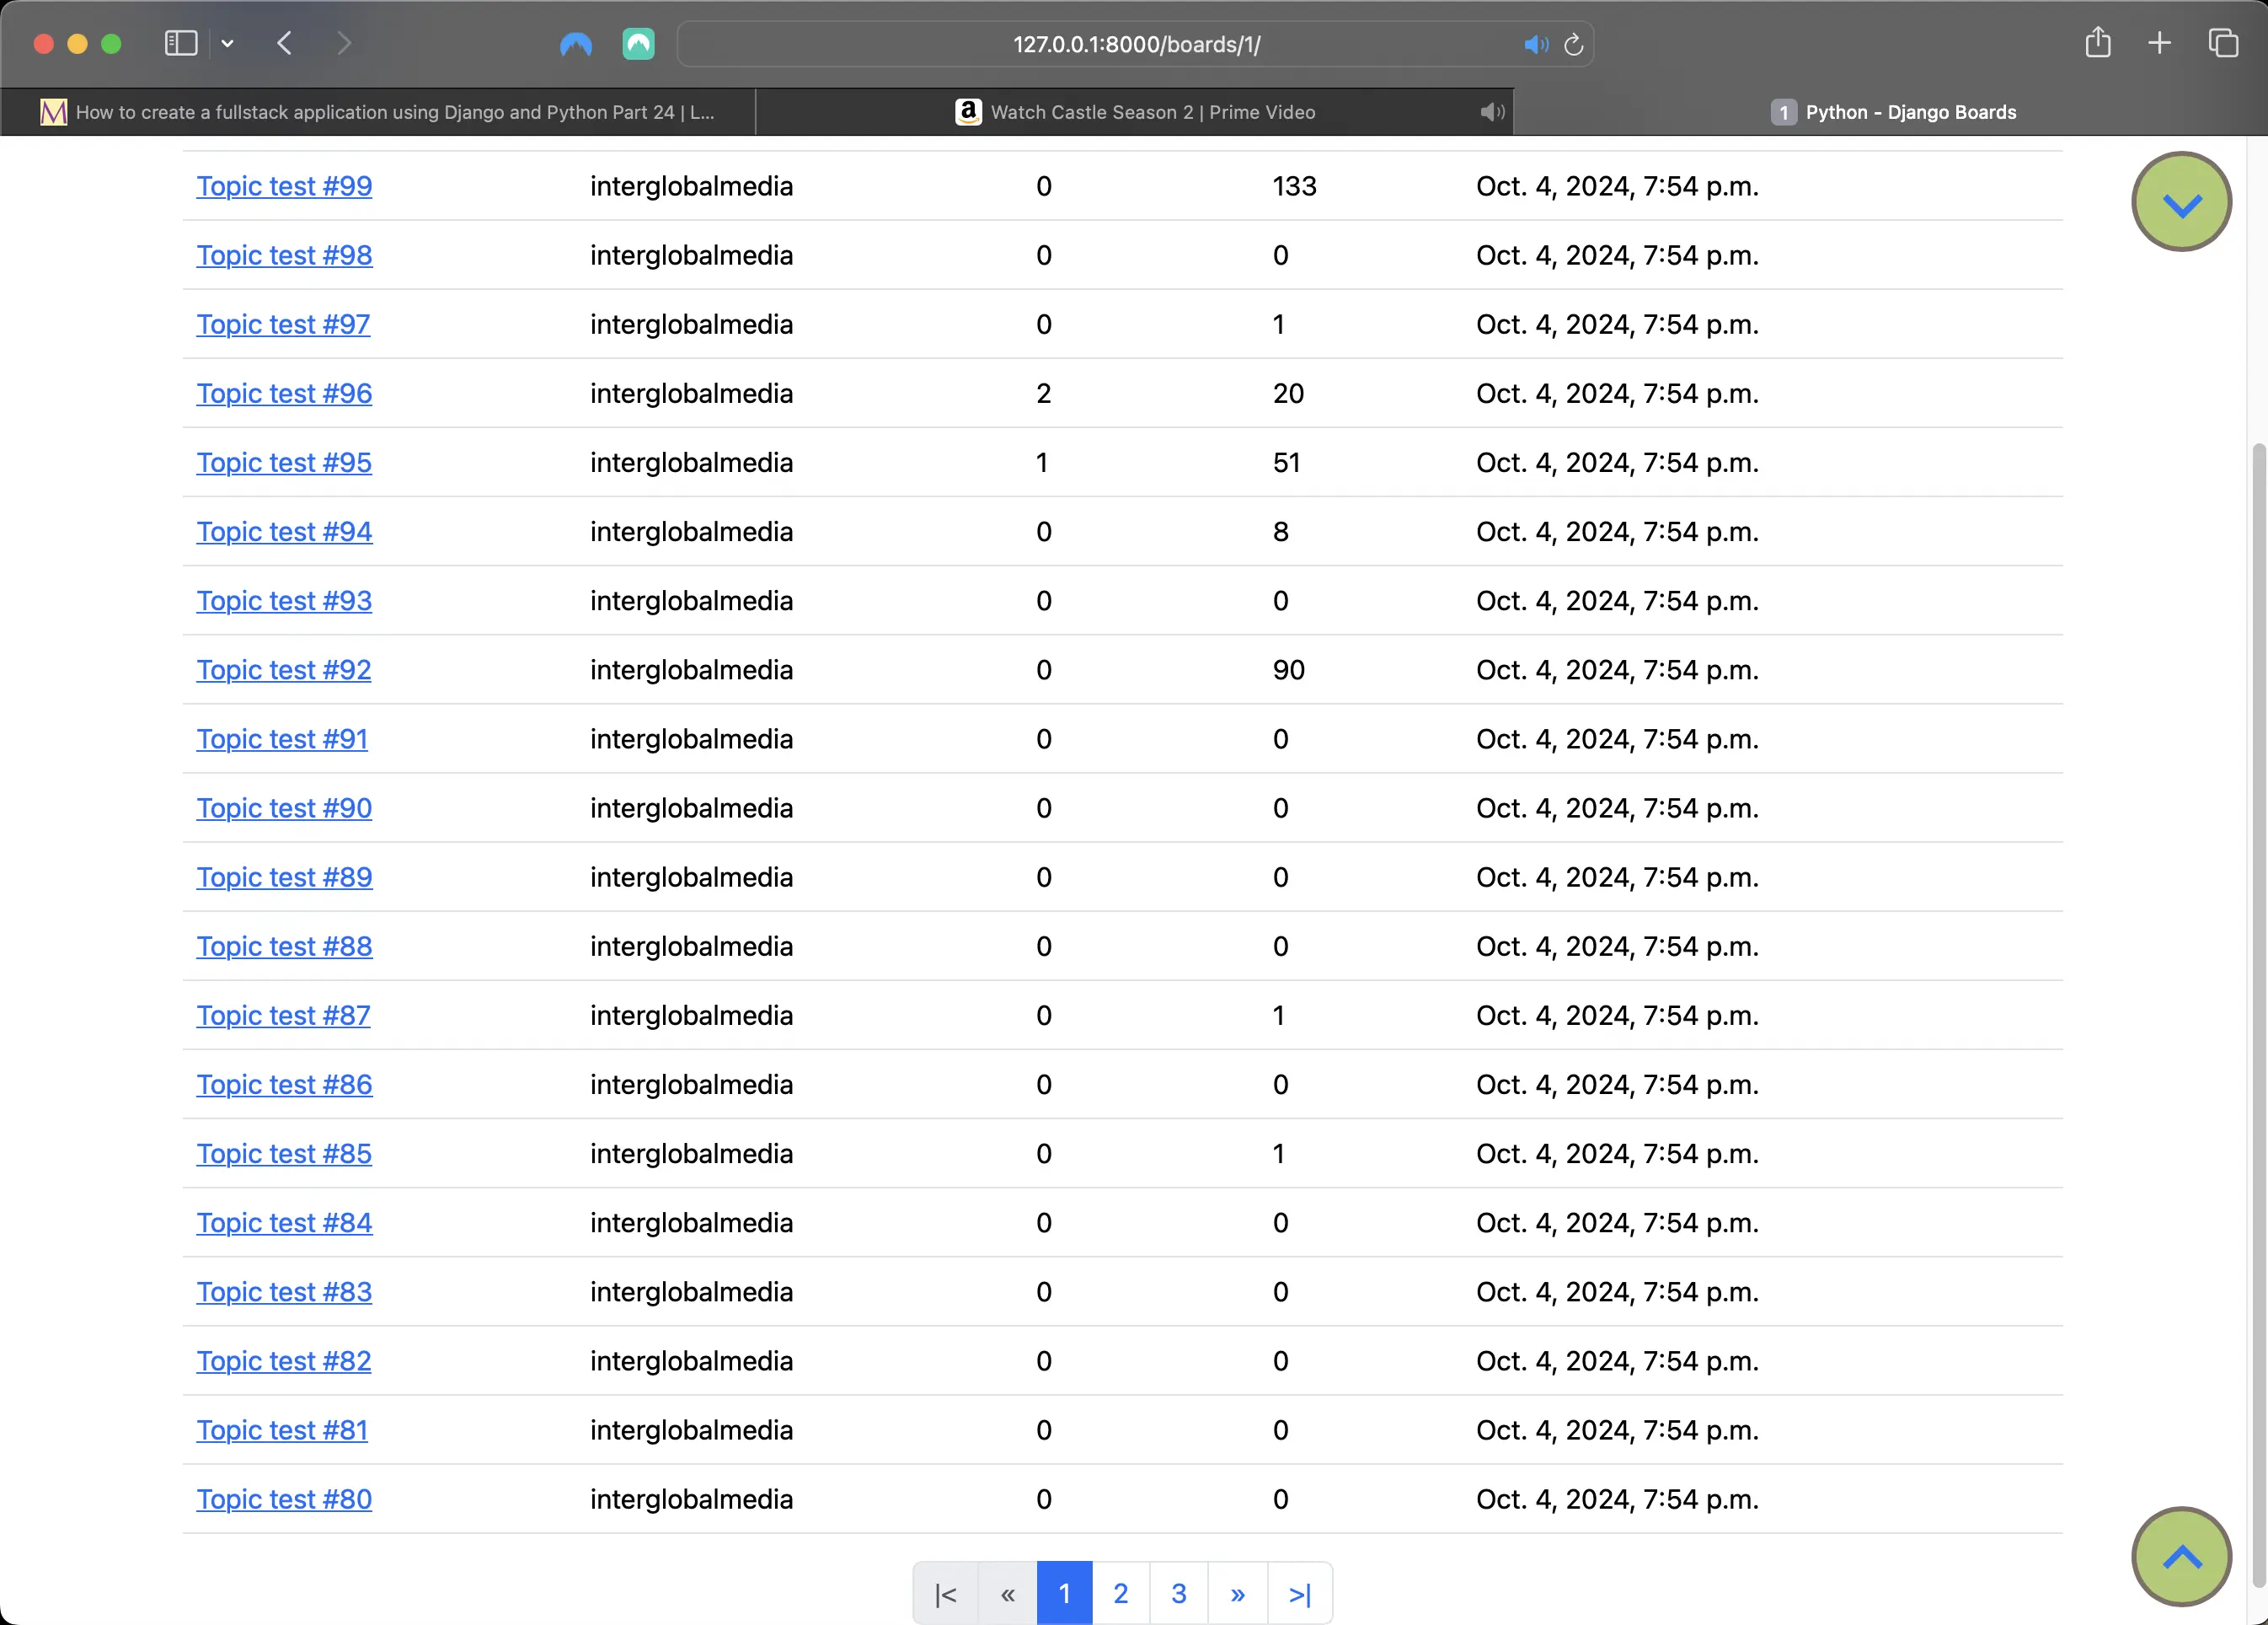Toggle the Safari sidebar icon
This screenshot has height=1625, width=2268.
[181, 43]
